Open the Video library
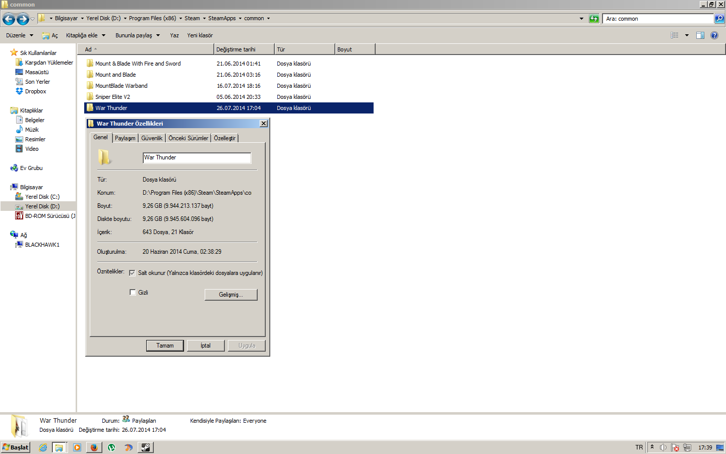 coord(32,149)
